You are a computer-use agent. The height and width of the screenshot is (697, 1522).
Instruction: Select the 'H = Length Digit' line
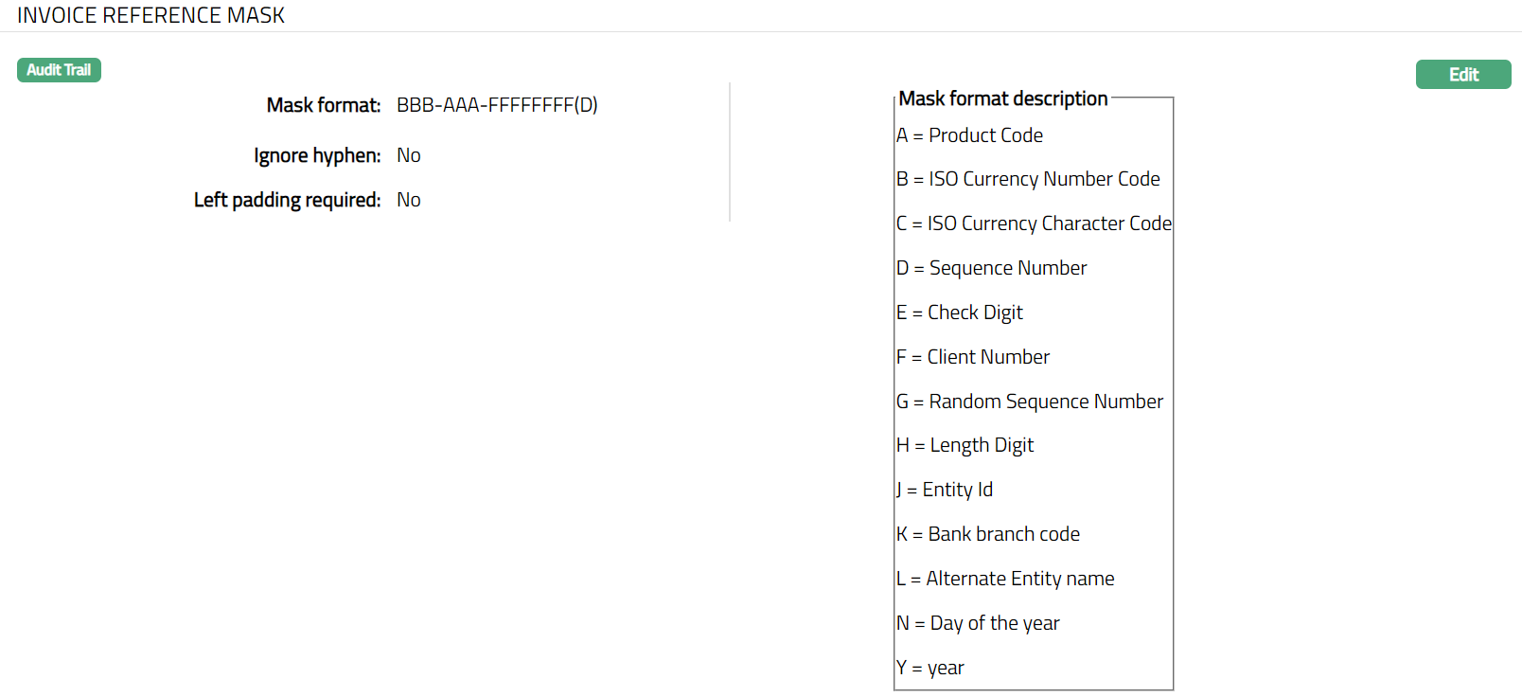click(965, 445)
